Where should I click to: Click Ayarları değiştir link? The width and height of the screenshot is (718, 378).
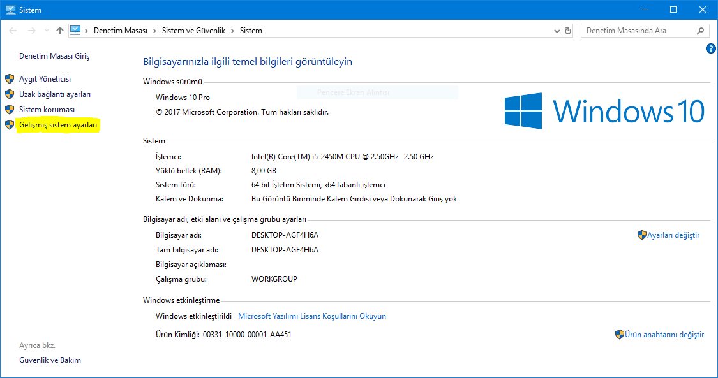coord(673,235)
